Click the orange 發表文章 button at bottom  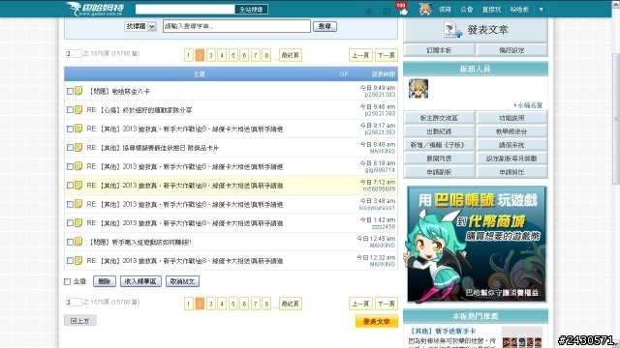377,321
